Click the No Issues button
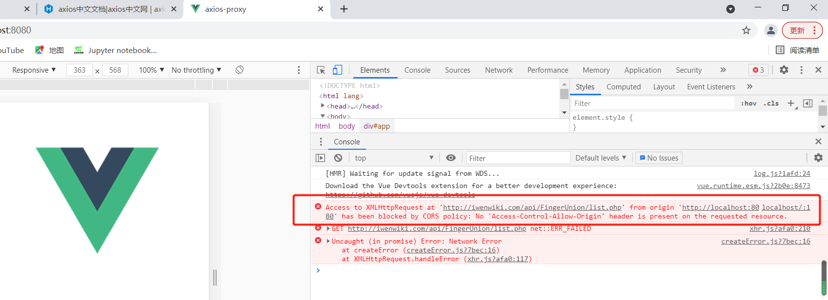This screenshot has height=300, width=828. pos(659,158)
